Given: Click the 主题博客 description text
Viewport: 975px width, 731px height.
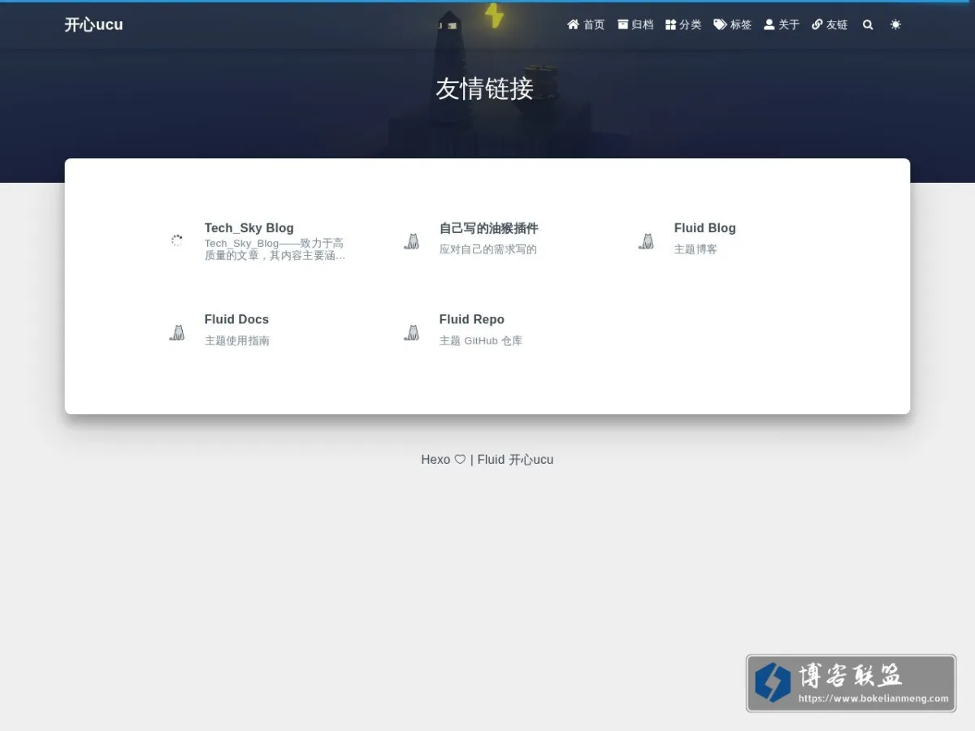Looking at the screenshot, I should (x=695, y=249).
